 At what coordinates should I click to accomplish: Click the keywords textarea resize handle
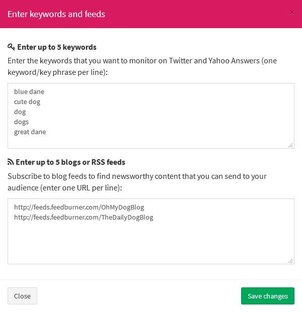click(290, 145)
